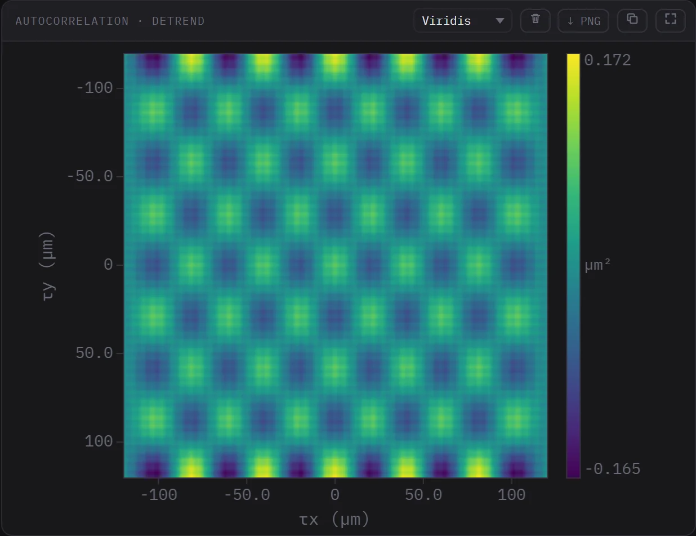Viewport: 696px width, 536px height.
Task: Expand plot to fullscreen
Action: [x=670, y=21]
